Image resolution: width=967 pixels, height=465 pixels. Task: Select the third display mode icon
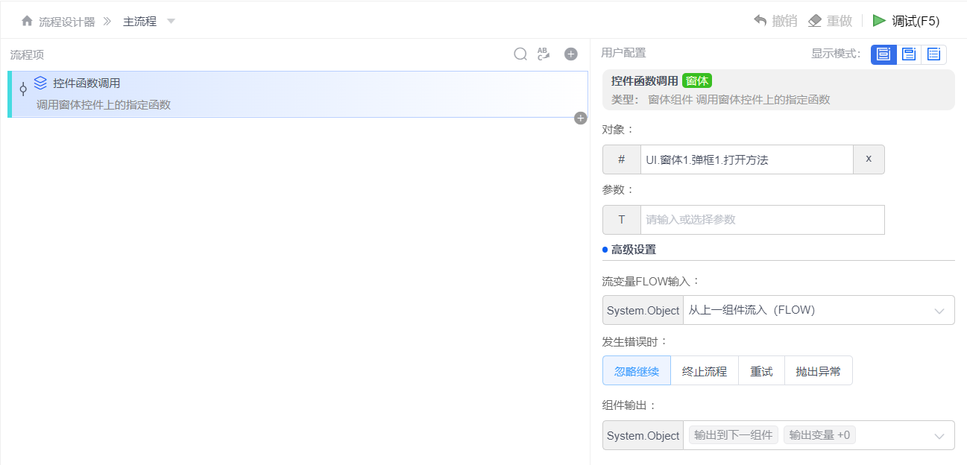[x=933, y=54]
